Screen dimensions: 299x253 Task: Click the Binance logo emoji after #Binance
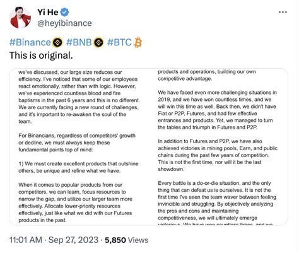click(x=57, y=42)
